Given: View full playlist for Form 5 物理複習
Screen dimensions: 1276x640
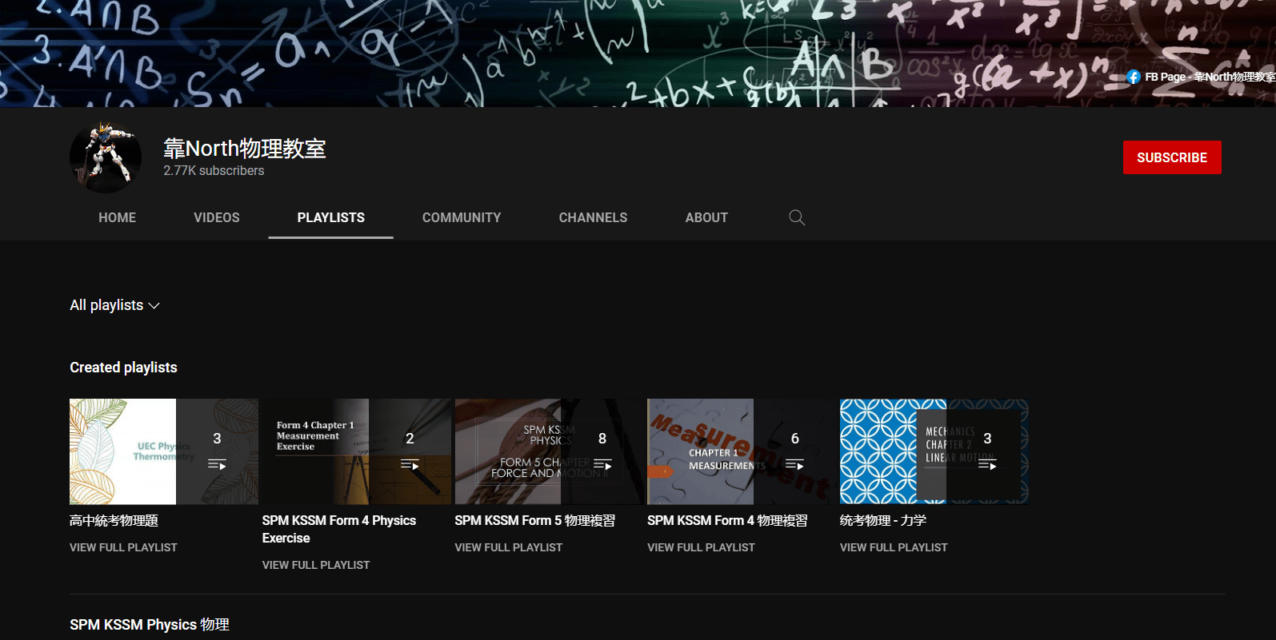Looking at the screenshot, I should point(509,547).
